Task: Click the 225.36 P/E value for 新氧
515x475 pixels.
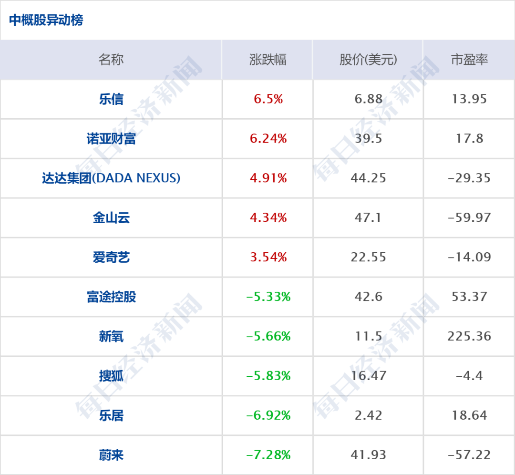Action: [469, 336]
